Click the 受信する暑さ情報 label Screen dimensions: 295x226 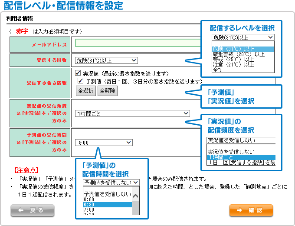click(46, 83)
